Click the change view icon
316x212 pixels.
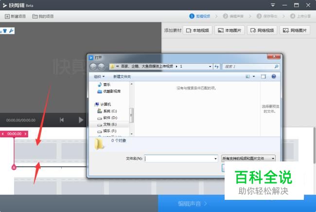pyautogui.click(x=247, y=76)
